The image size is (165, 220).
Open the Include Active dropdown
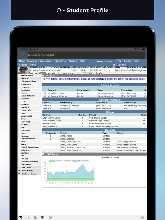tap(87, 74)
